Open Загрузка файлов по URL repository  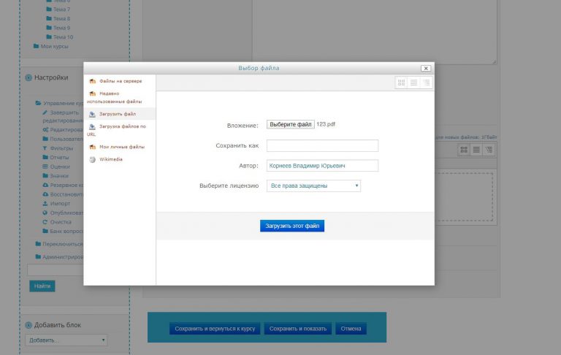[122, 126]
